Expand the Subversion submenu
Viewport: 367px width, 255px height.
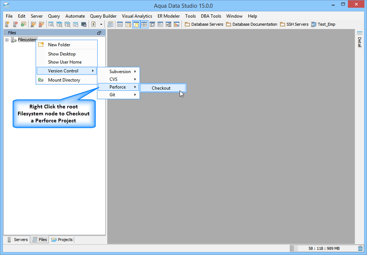click(x=118, y=71)
